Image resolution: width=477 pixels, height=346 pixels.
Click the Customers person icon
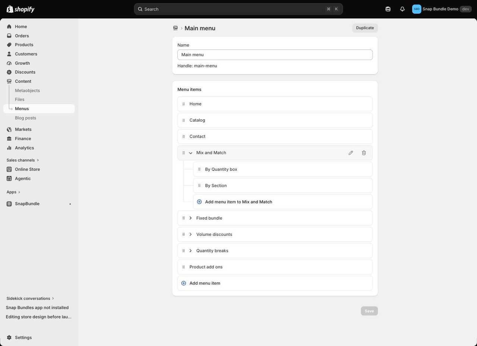point(9,54)
